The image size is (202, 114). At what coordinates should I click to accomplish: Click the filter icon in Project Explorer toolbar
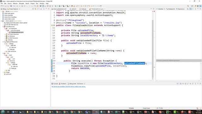38,9
